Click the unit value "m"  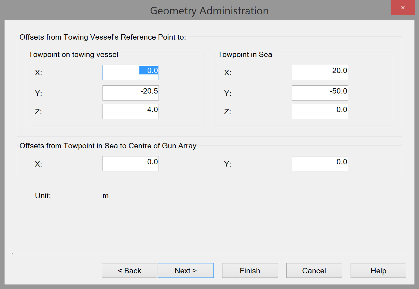[x=106, y=196]
